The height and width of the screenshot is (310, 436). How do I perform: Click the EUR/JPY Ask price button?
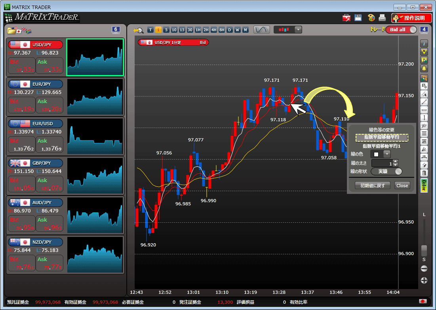click(50, 105)
